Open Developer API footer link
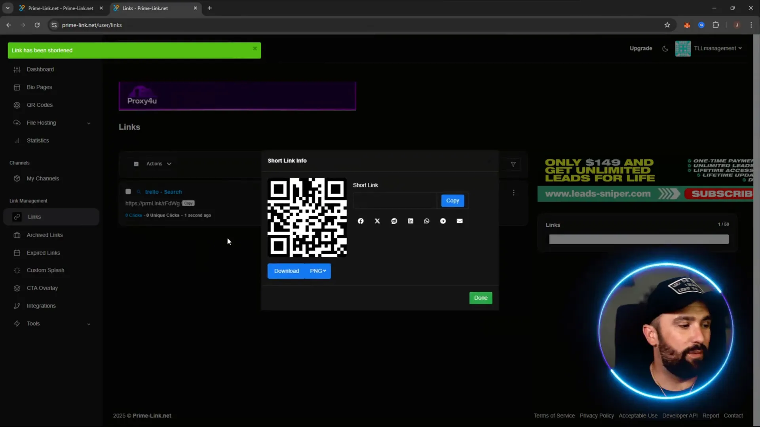This screenshot has height=427, width=760. tap(680, 416)
